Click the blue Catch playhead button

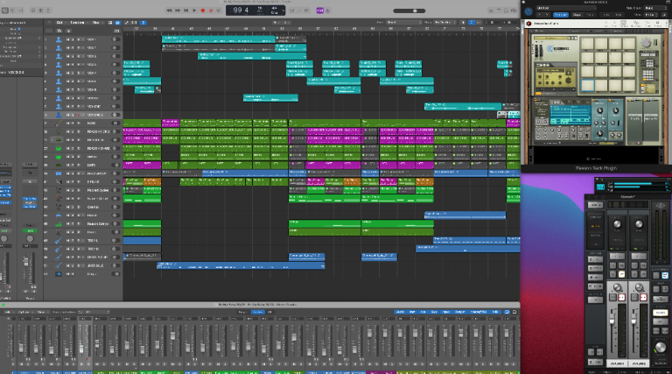pos(143,22)
